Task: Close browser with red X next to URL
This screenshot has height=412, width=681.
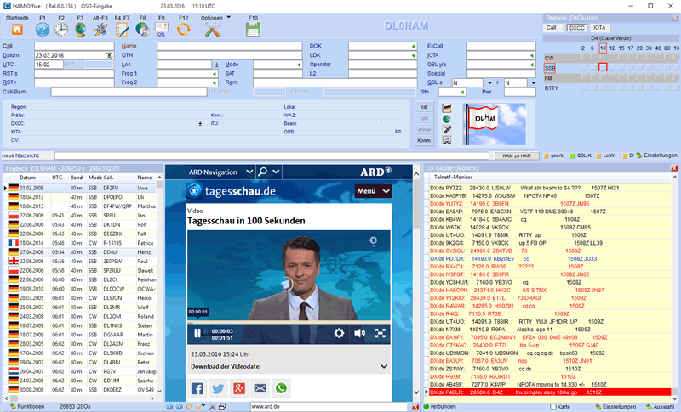Action: pyautogui.click(x=415, y=407)
